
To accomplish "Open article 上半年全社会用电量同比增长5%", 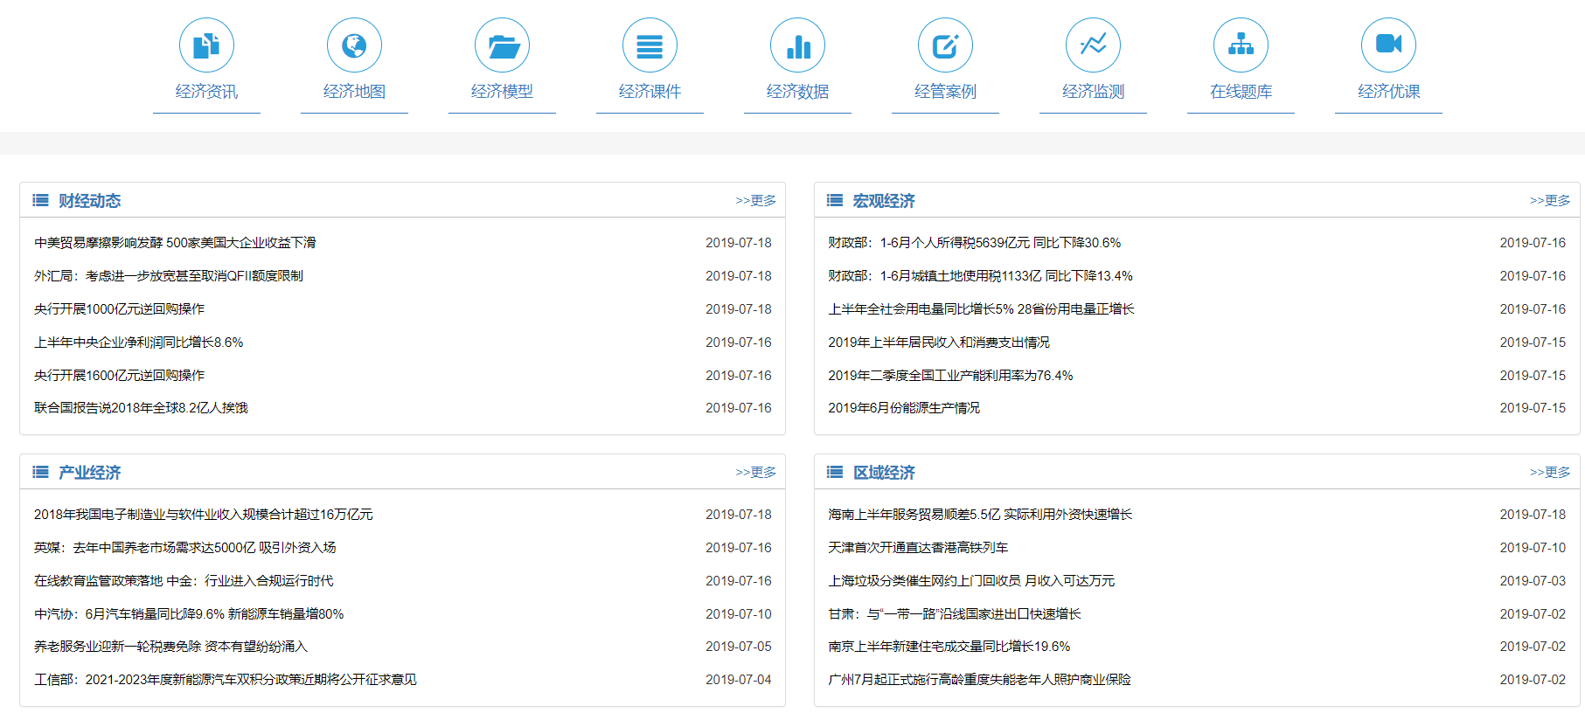I will click(x=981, y=309).
